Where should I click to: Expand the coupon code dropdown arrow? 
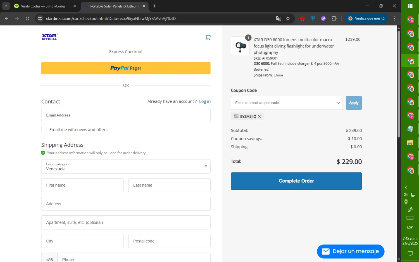(338, 103)
